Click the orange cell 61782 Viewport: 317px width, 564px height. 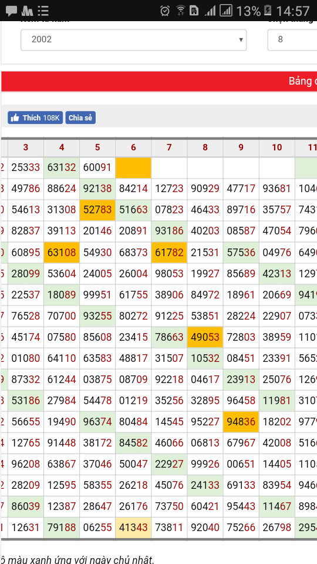(169, 252)
